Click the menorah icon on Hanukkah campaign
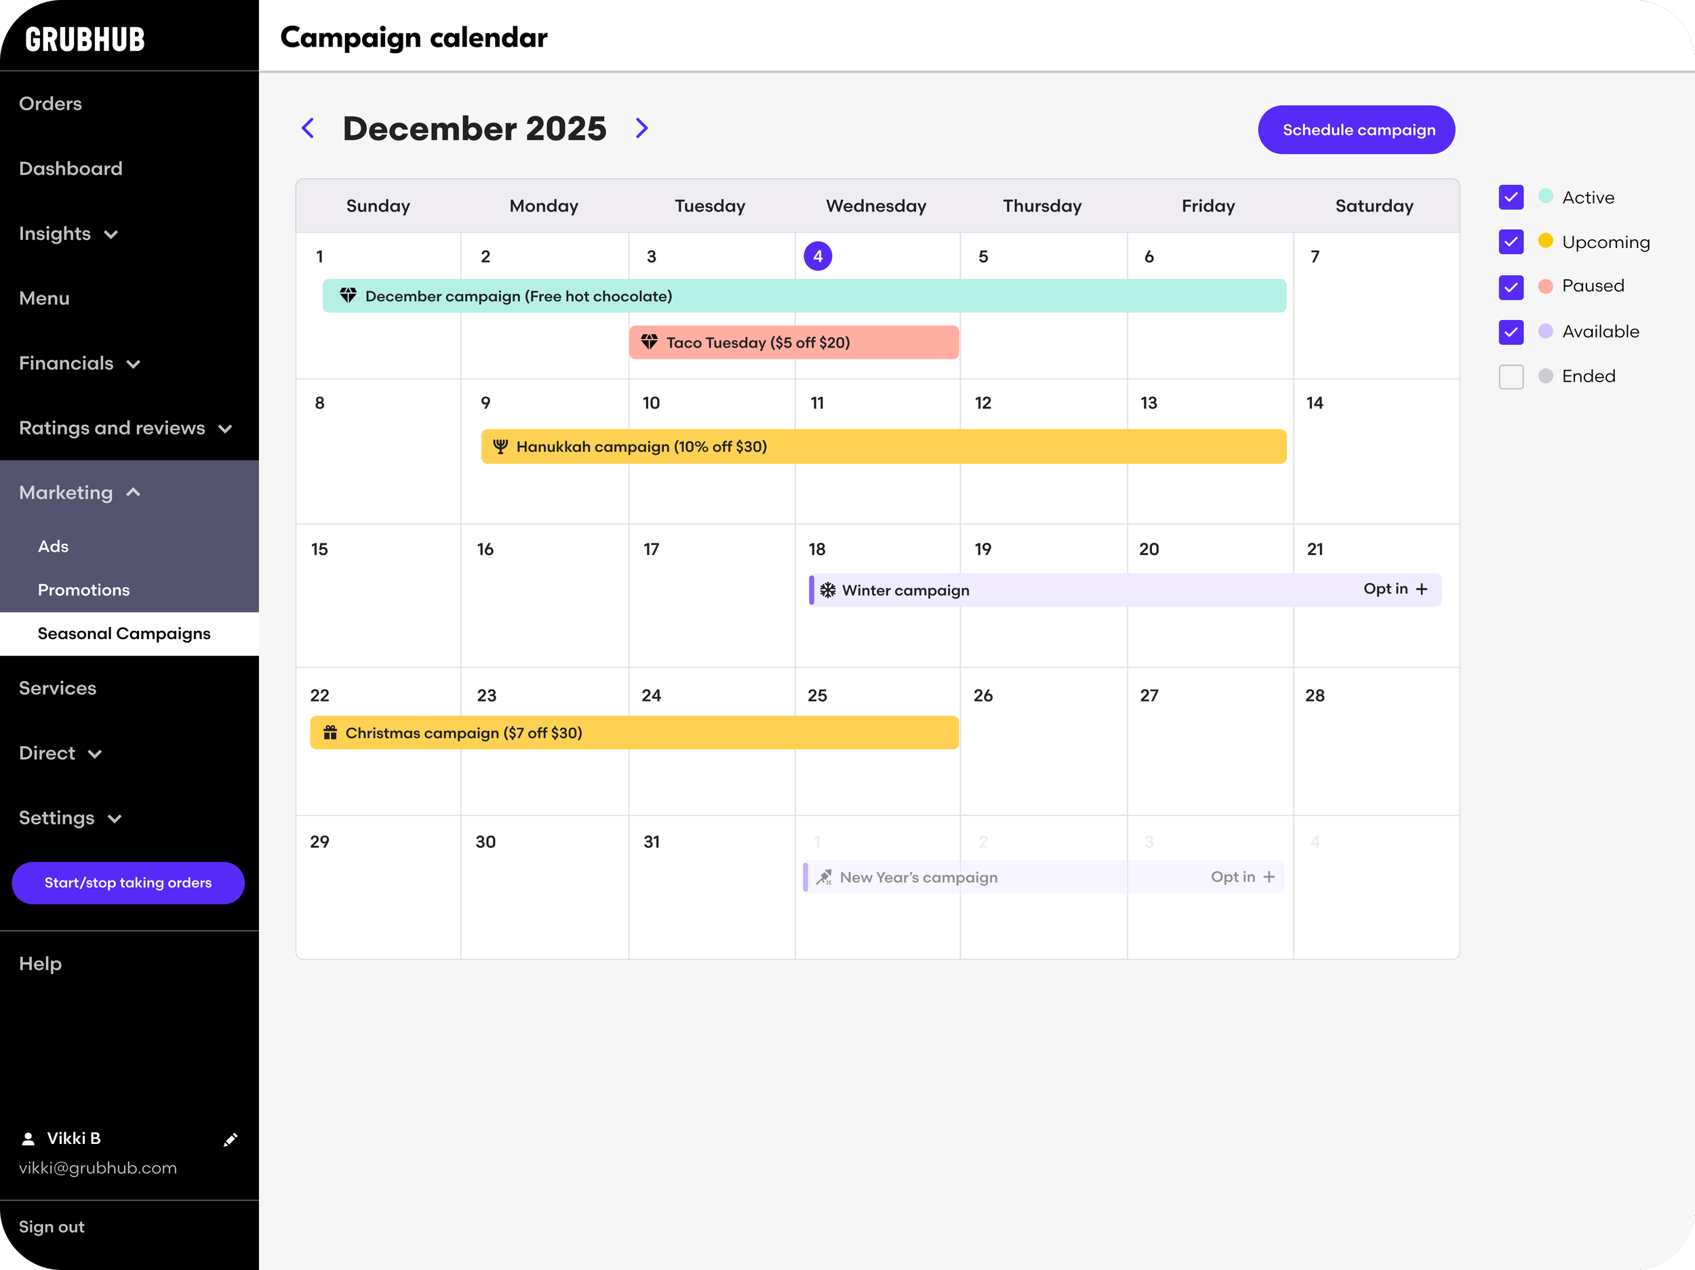 500,447
